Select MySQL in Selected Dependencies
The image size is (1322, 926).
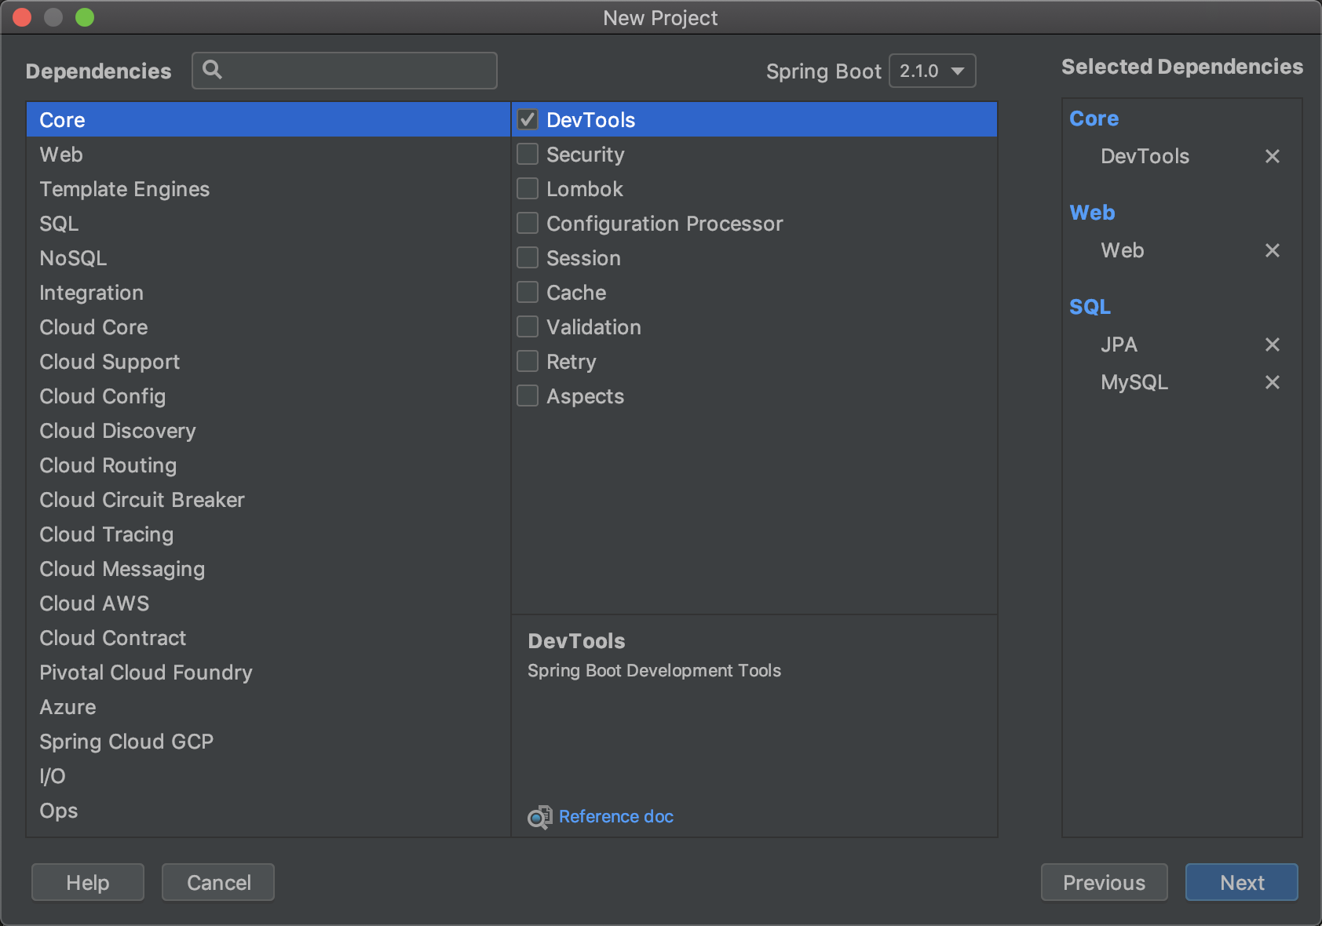click(x=1134, y=382)
